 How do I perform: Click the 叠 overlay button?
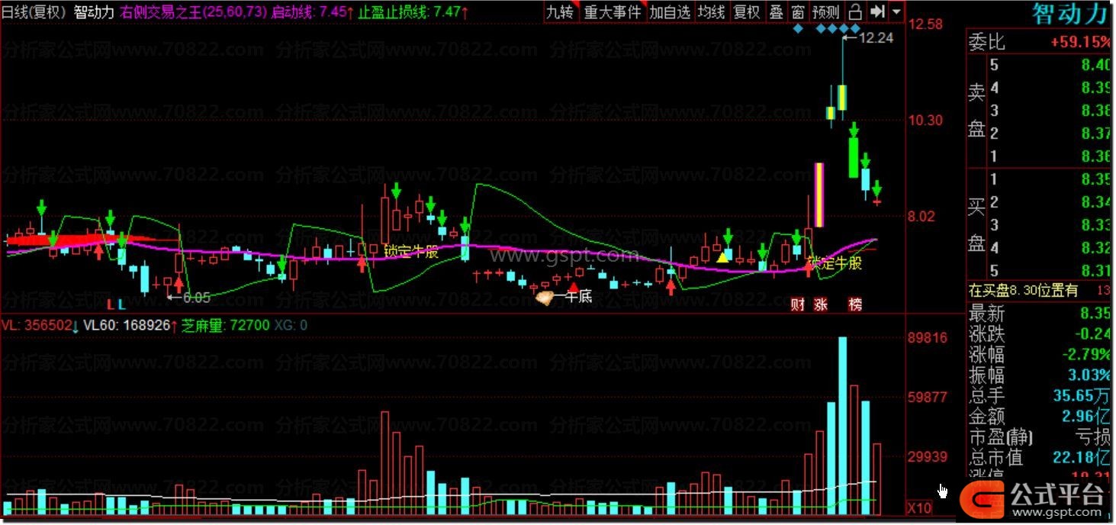pos(777,11)
